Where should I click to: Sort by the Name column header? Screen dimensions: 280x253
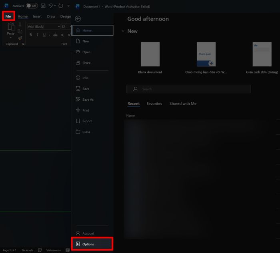[130, 116]
